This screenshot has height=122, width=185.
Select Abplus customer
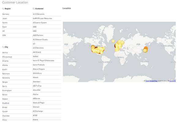click(47, 94)
